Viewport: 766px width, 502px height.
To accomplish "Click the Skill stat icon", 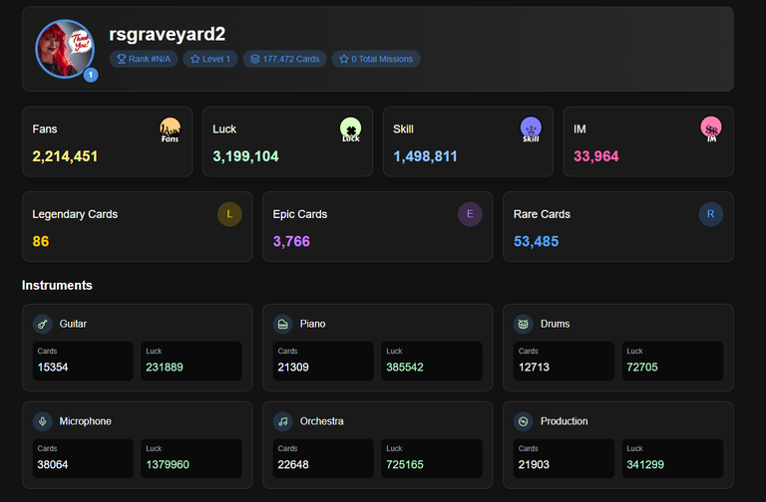I will (531, 128).
